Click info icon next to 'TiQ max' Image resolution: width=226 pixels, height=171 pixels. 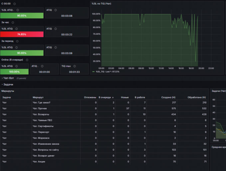click(75, 66)
